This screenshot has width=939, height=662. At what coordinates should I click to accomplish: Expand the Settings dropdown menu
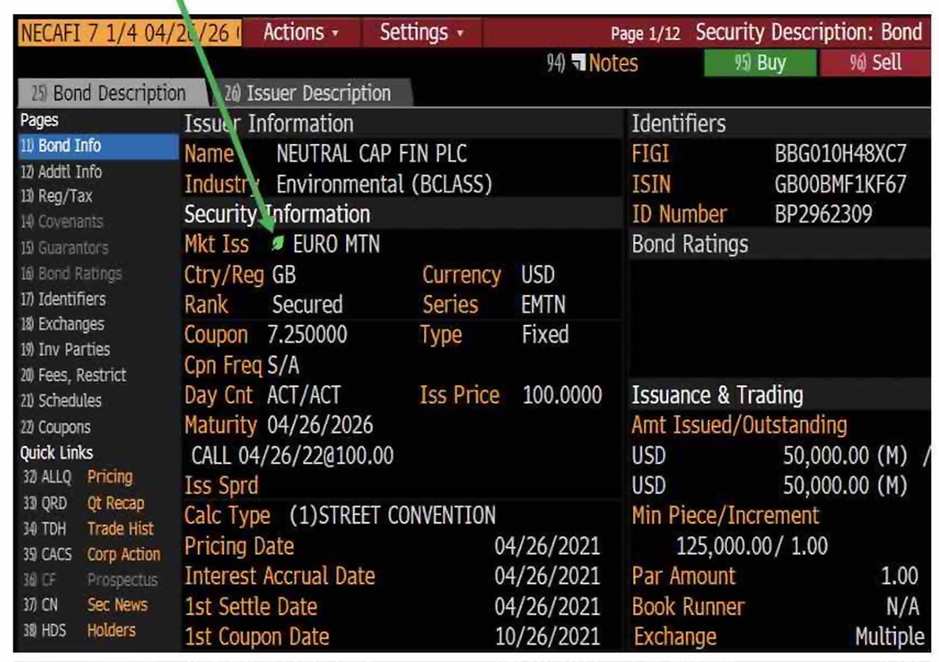coord(422,33)
